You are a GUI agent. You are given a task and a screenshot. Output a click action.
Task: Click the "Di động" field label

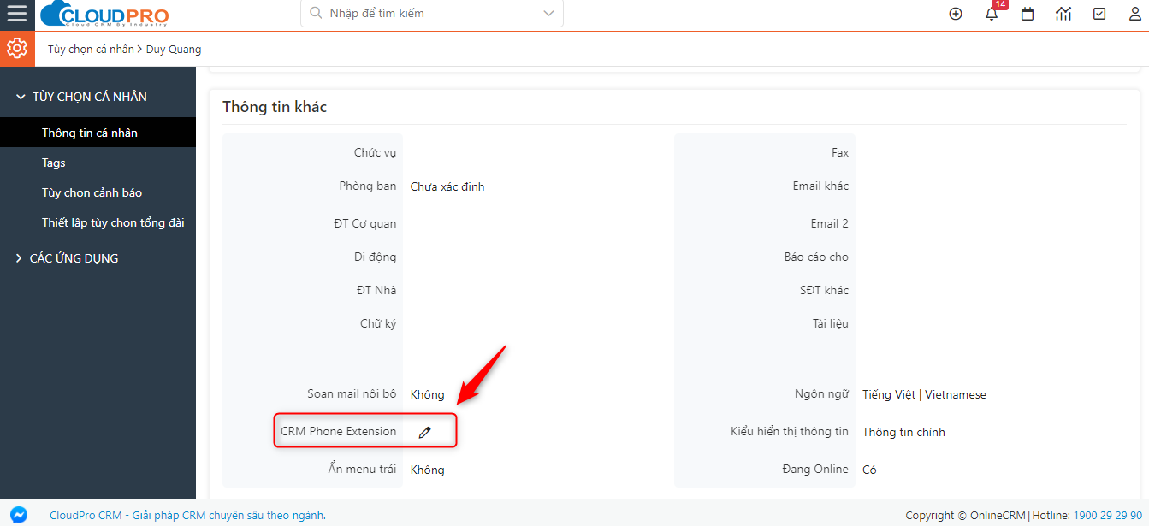pos(376,257)
